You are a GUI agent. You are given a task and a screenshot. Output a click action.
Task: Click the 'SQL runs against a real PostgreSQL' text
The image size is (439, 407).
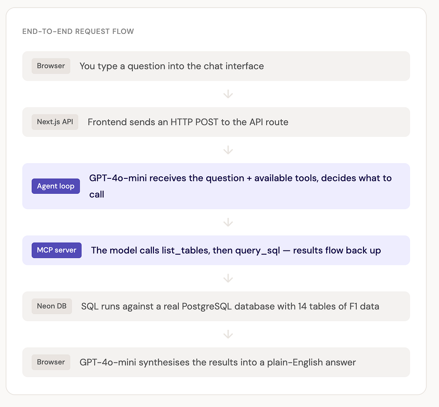[230, 307]
